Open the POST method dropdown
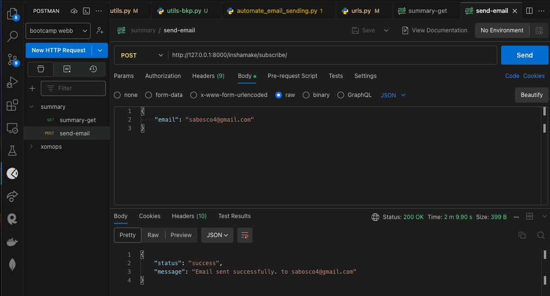 tap(140, 55)
